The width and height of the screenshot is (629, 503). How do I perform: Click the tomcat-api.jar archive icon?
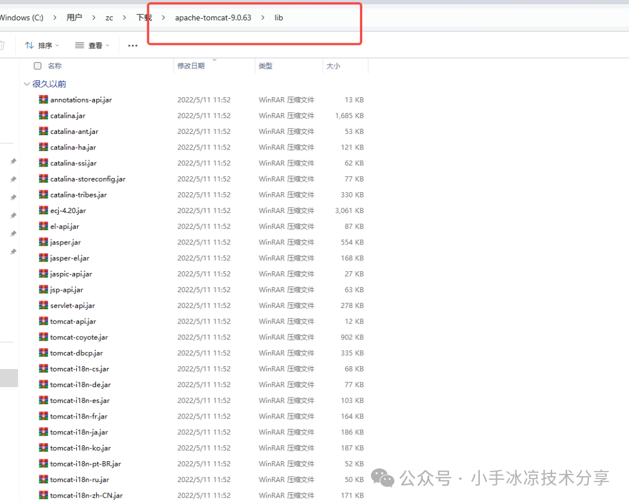pyautogui.click(x=43, y=321)
